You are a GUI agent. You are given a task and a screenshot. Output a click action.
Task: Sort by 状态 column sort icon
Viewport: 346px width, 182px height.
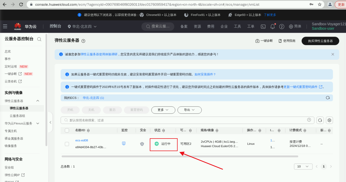coord(163,130)
